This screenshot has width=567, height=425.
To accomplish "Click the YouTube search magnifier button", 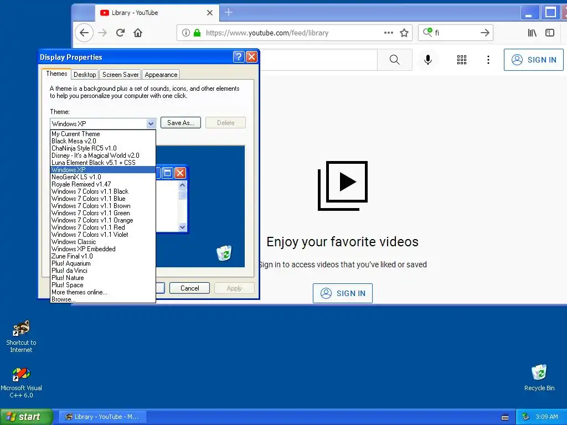I will [x=394, y=60].
